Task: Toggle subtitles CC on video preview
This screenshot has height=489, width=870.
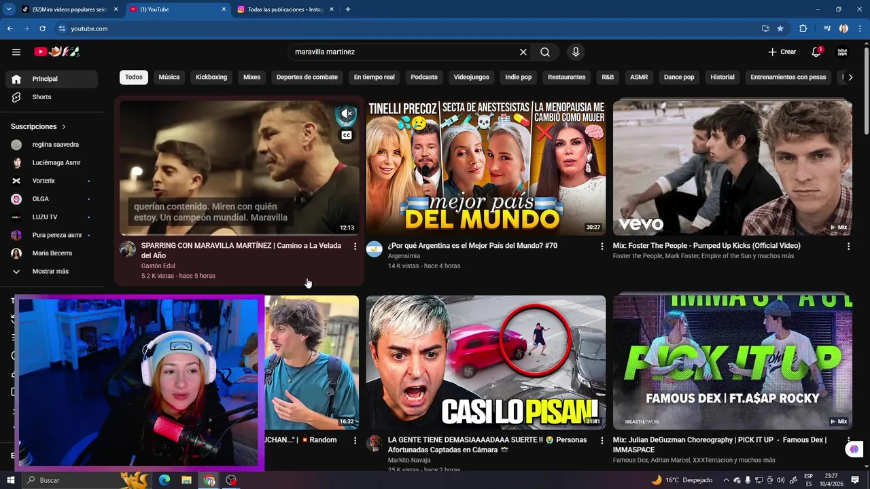Action: point(347,135)
